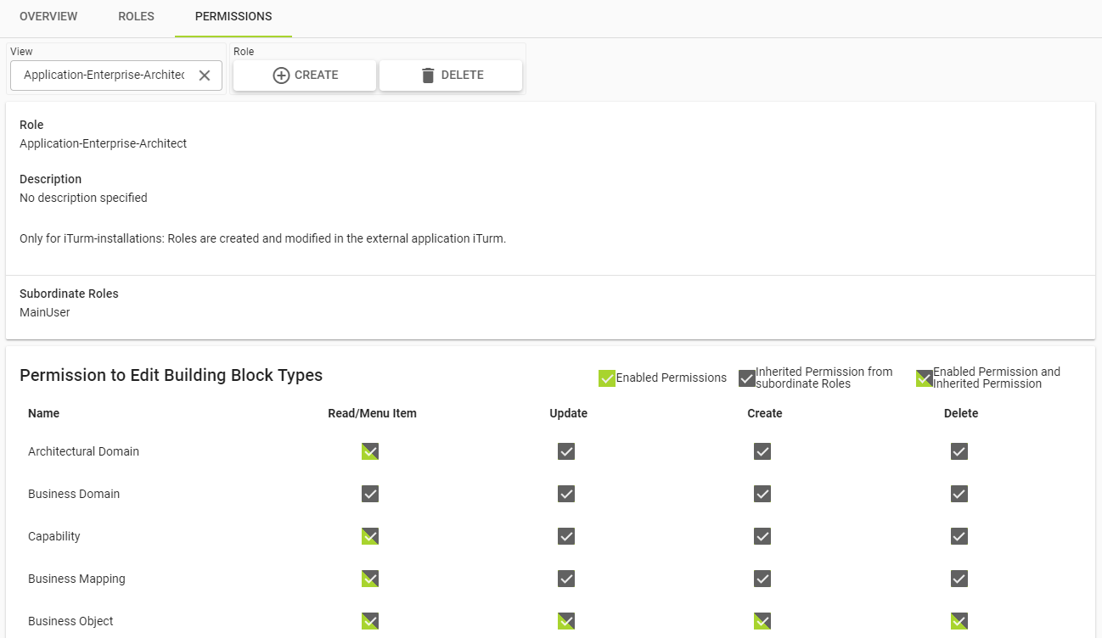Switch to the Roles tab
Viewport: 1102px width, 638px height.
click(x=136, y=17)
